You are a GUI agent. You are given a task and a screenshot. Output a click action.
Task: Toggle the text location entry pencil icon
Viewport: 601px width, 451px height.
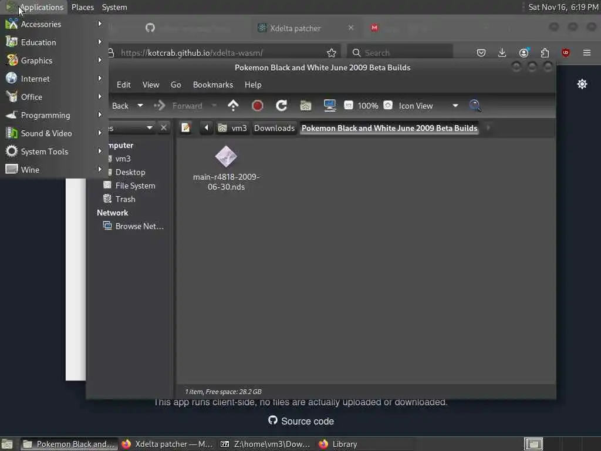tap(185, 127)
